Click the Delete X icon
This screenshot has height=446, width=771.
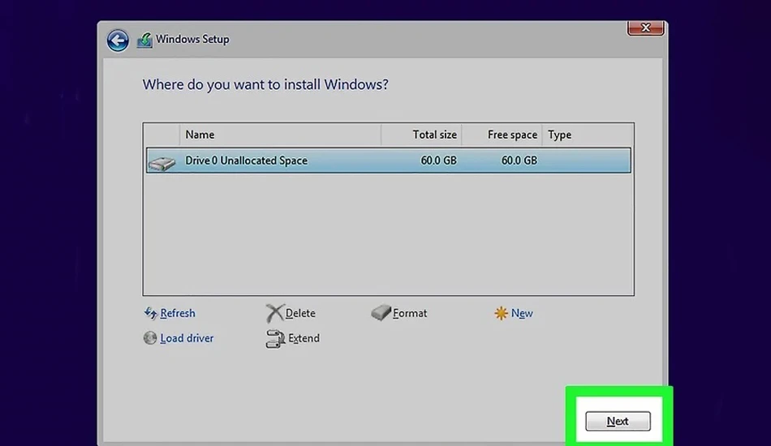[x=274, y=313]
